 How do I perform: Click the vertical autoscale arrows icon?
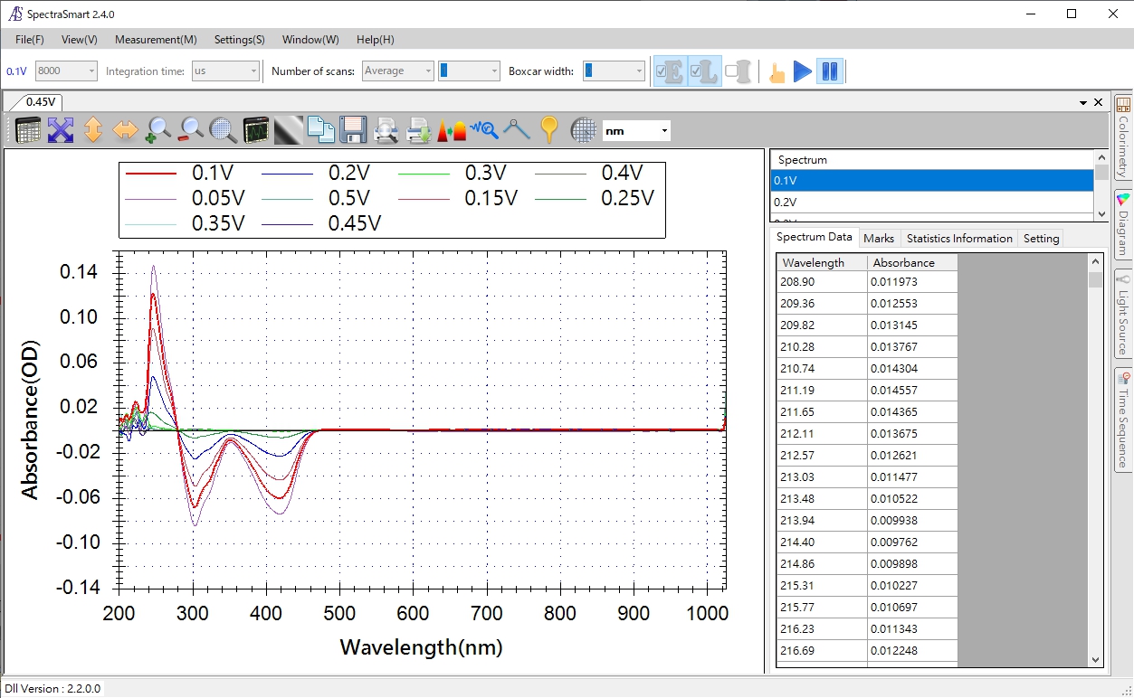click(92, 130)
